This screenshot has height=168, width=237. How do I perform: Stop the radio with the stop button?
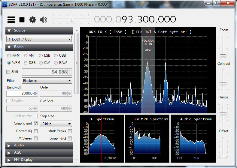click(22, 20)
